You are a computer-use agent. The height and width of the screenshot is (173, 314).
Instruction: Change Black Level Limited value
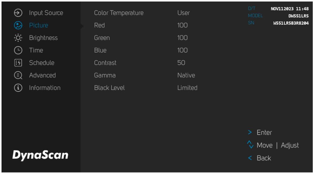[187, 88]
